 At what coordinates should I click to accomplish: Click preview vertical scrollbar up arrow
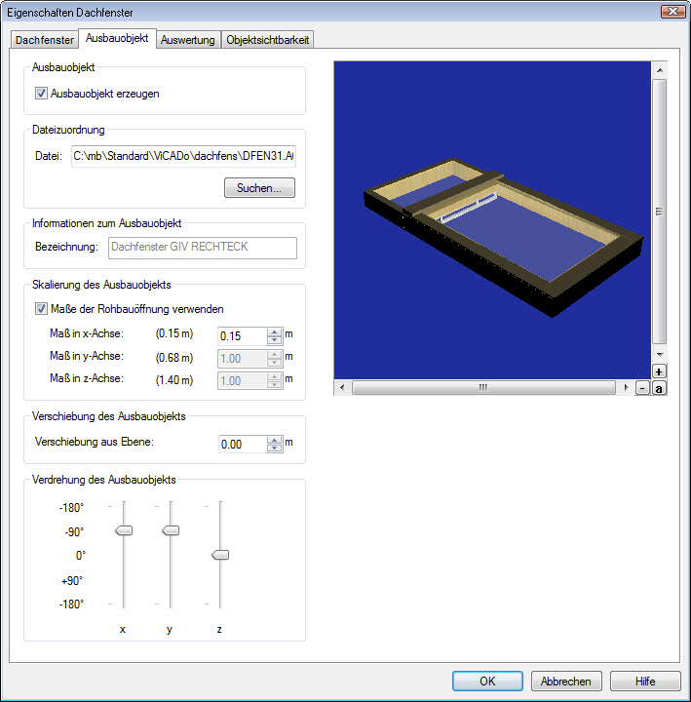(x=660, y=70)
